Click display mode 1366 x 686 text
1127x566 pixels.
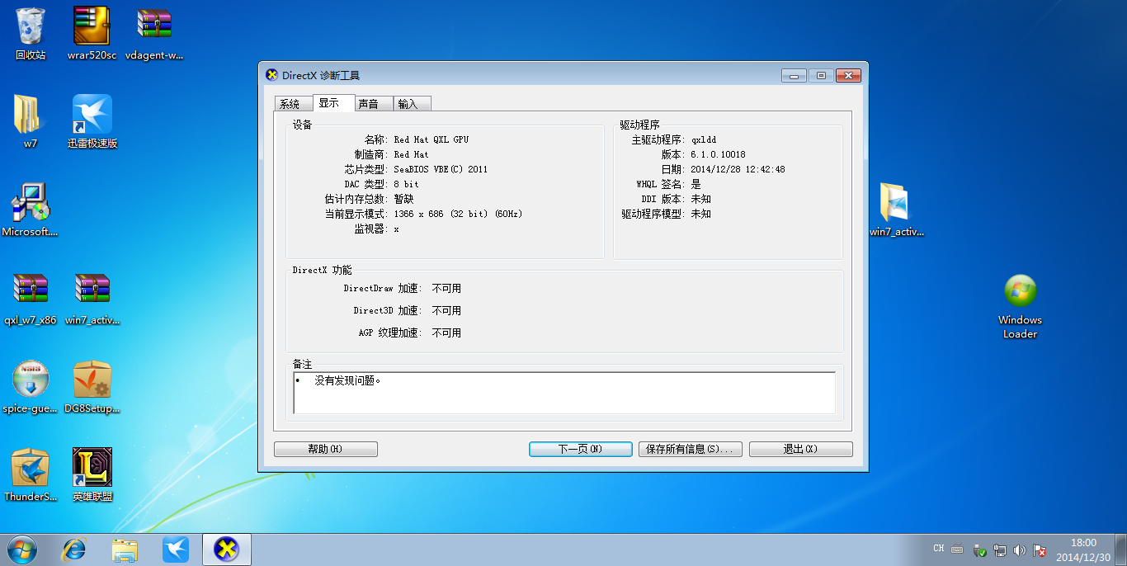[x=458, y=214]
